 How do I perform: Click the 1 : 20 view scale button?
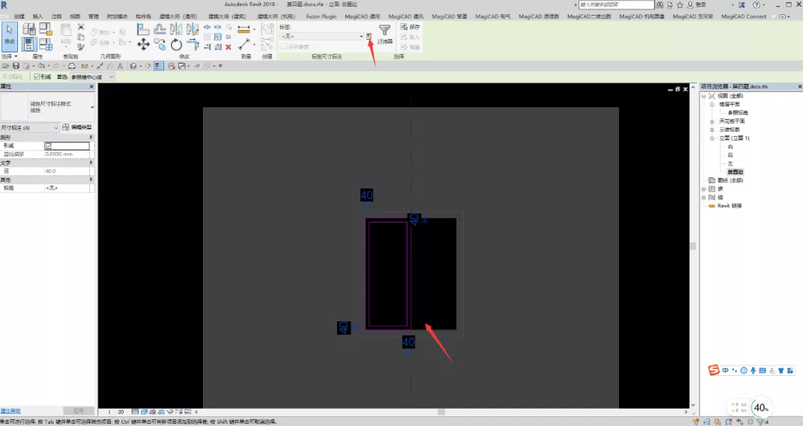click(118, 412)
